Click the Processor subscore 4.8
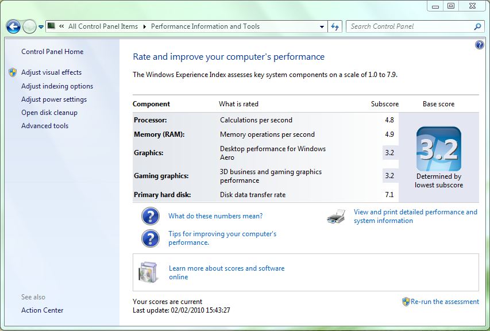 (389, 120)
